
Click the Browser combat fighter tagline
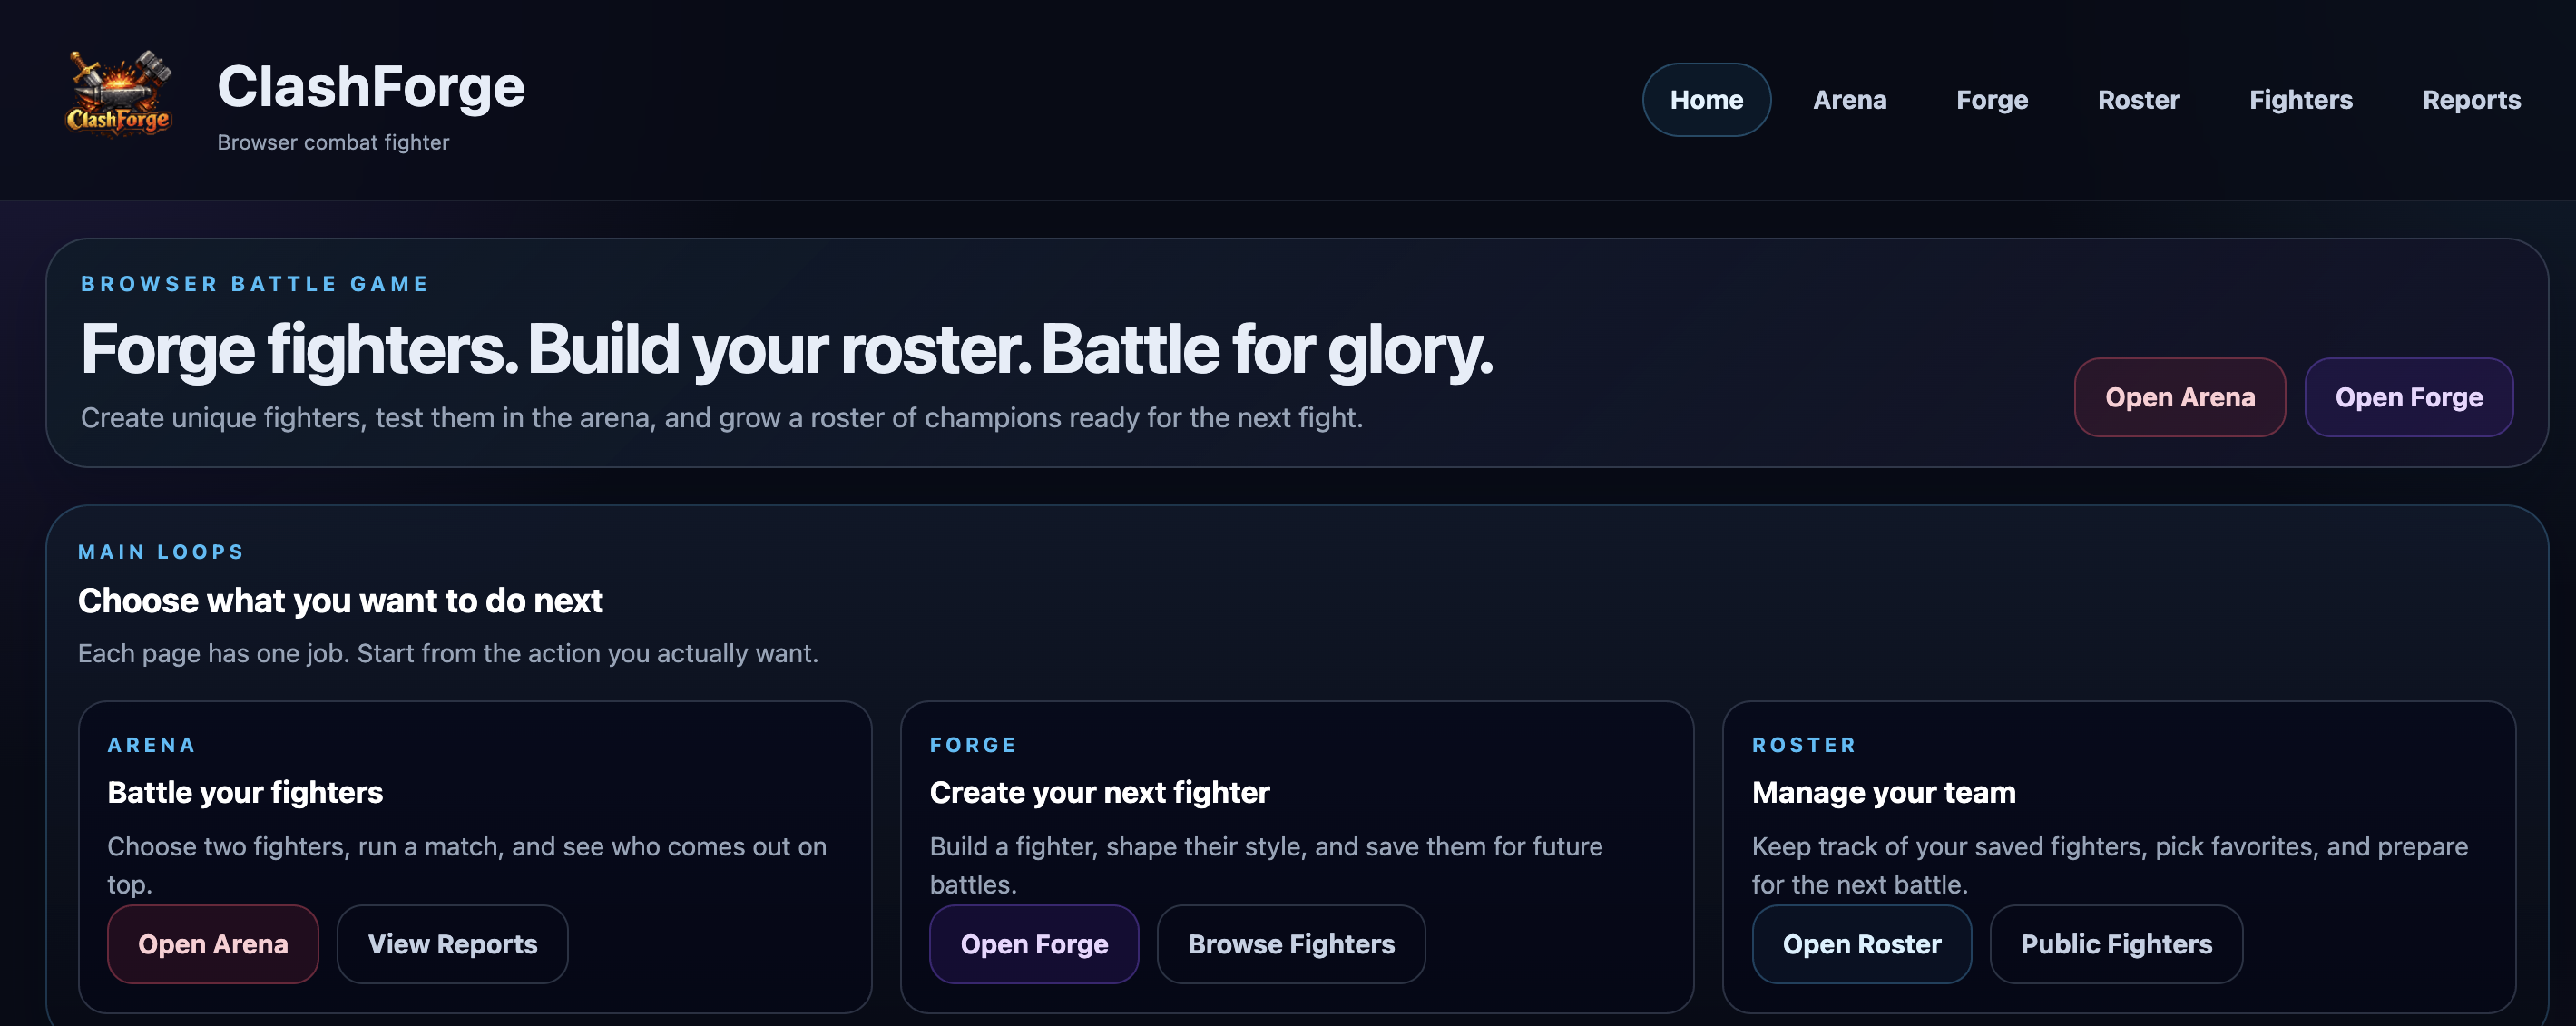(333, 142)
